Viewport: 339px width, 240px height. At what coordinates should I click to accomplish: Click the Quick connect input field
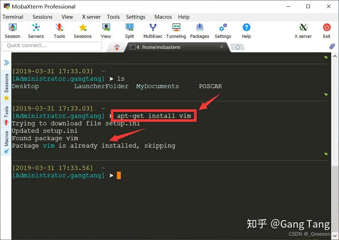coord(52,46)
